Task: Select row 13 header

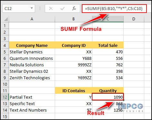Action: (5, 104)
